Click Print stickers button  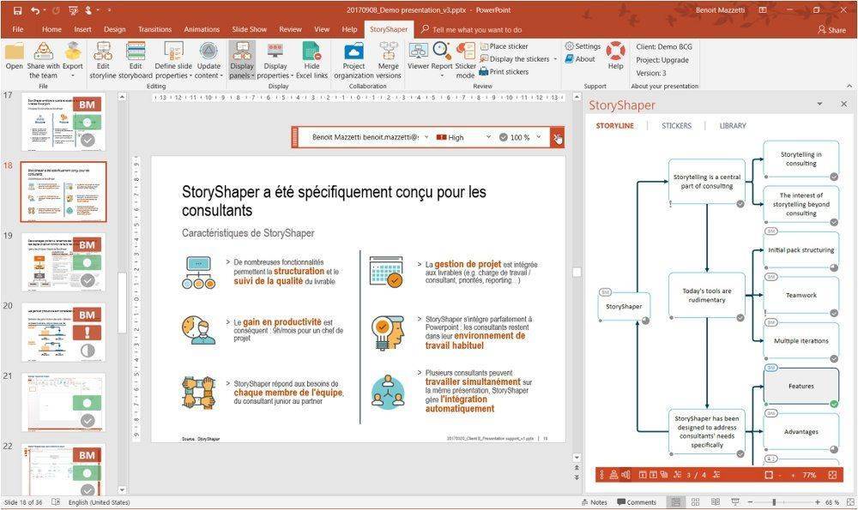(504, 72)
